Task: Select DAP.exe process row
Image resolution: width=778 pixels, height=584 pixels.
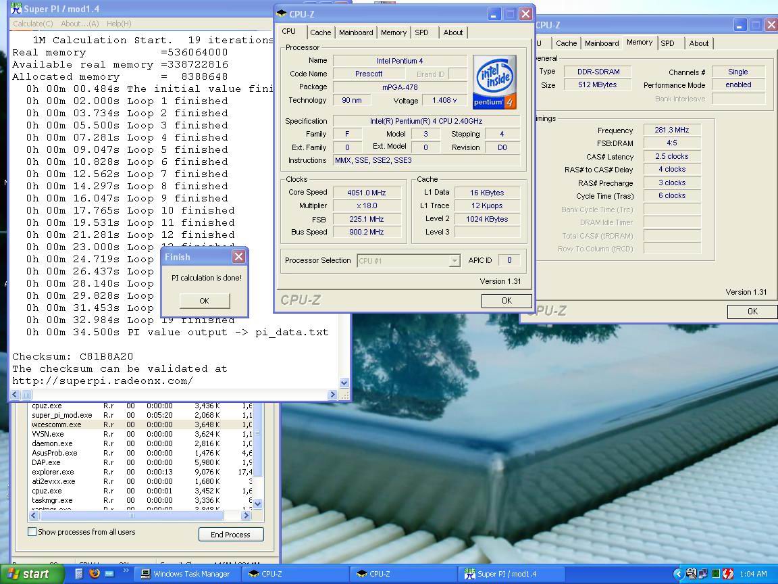Action: [x=141, y=462]
